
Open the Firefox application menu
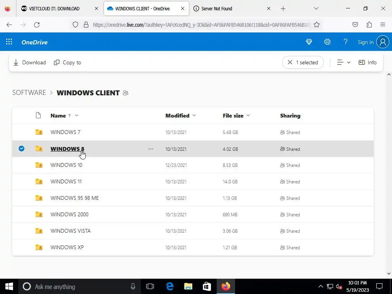(x=383, y=24)
